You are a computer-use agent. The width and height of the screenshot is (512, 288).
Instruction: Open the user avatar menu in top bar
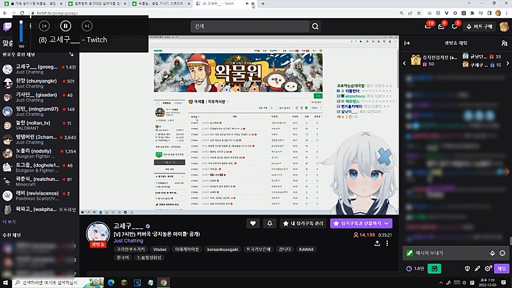(x=504, y=26)
